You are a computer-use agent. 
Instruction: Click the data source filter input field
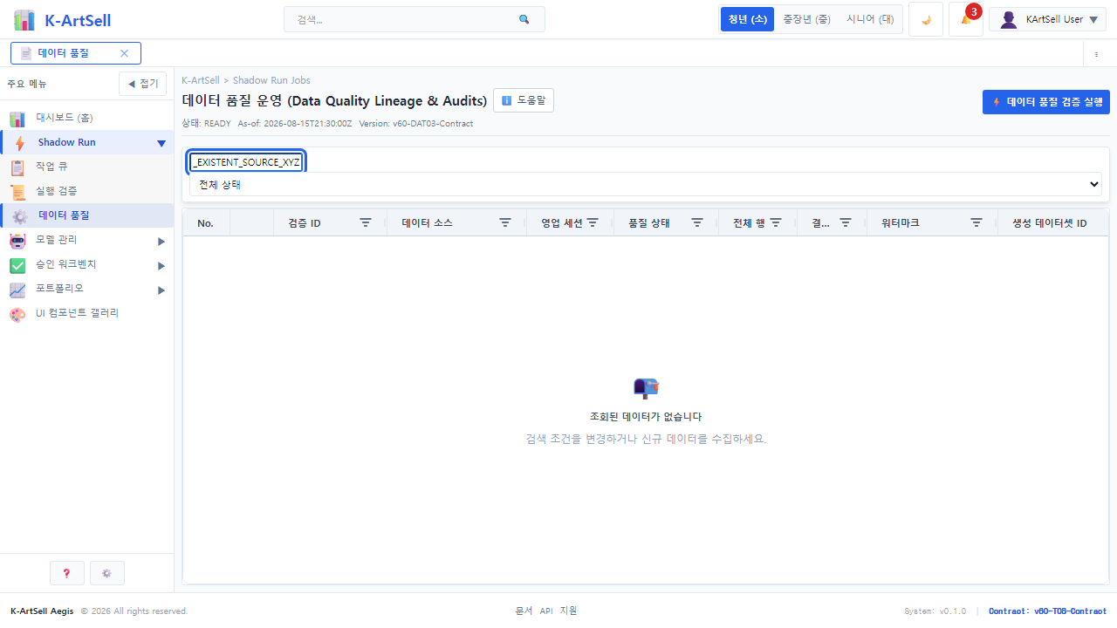point(246,162)
